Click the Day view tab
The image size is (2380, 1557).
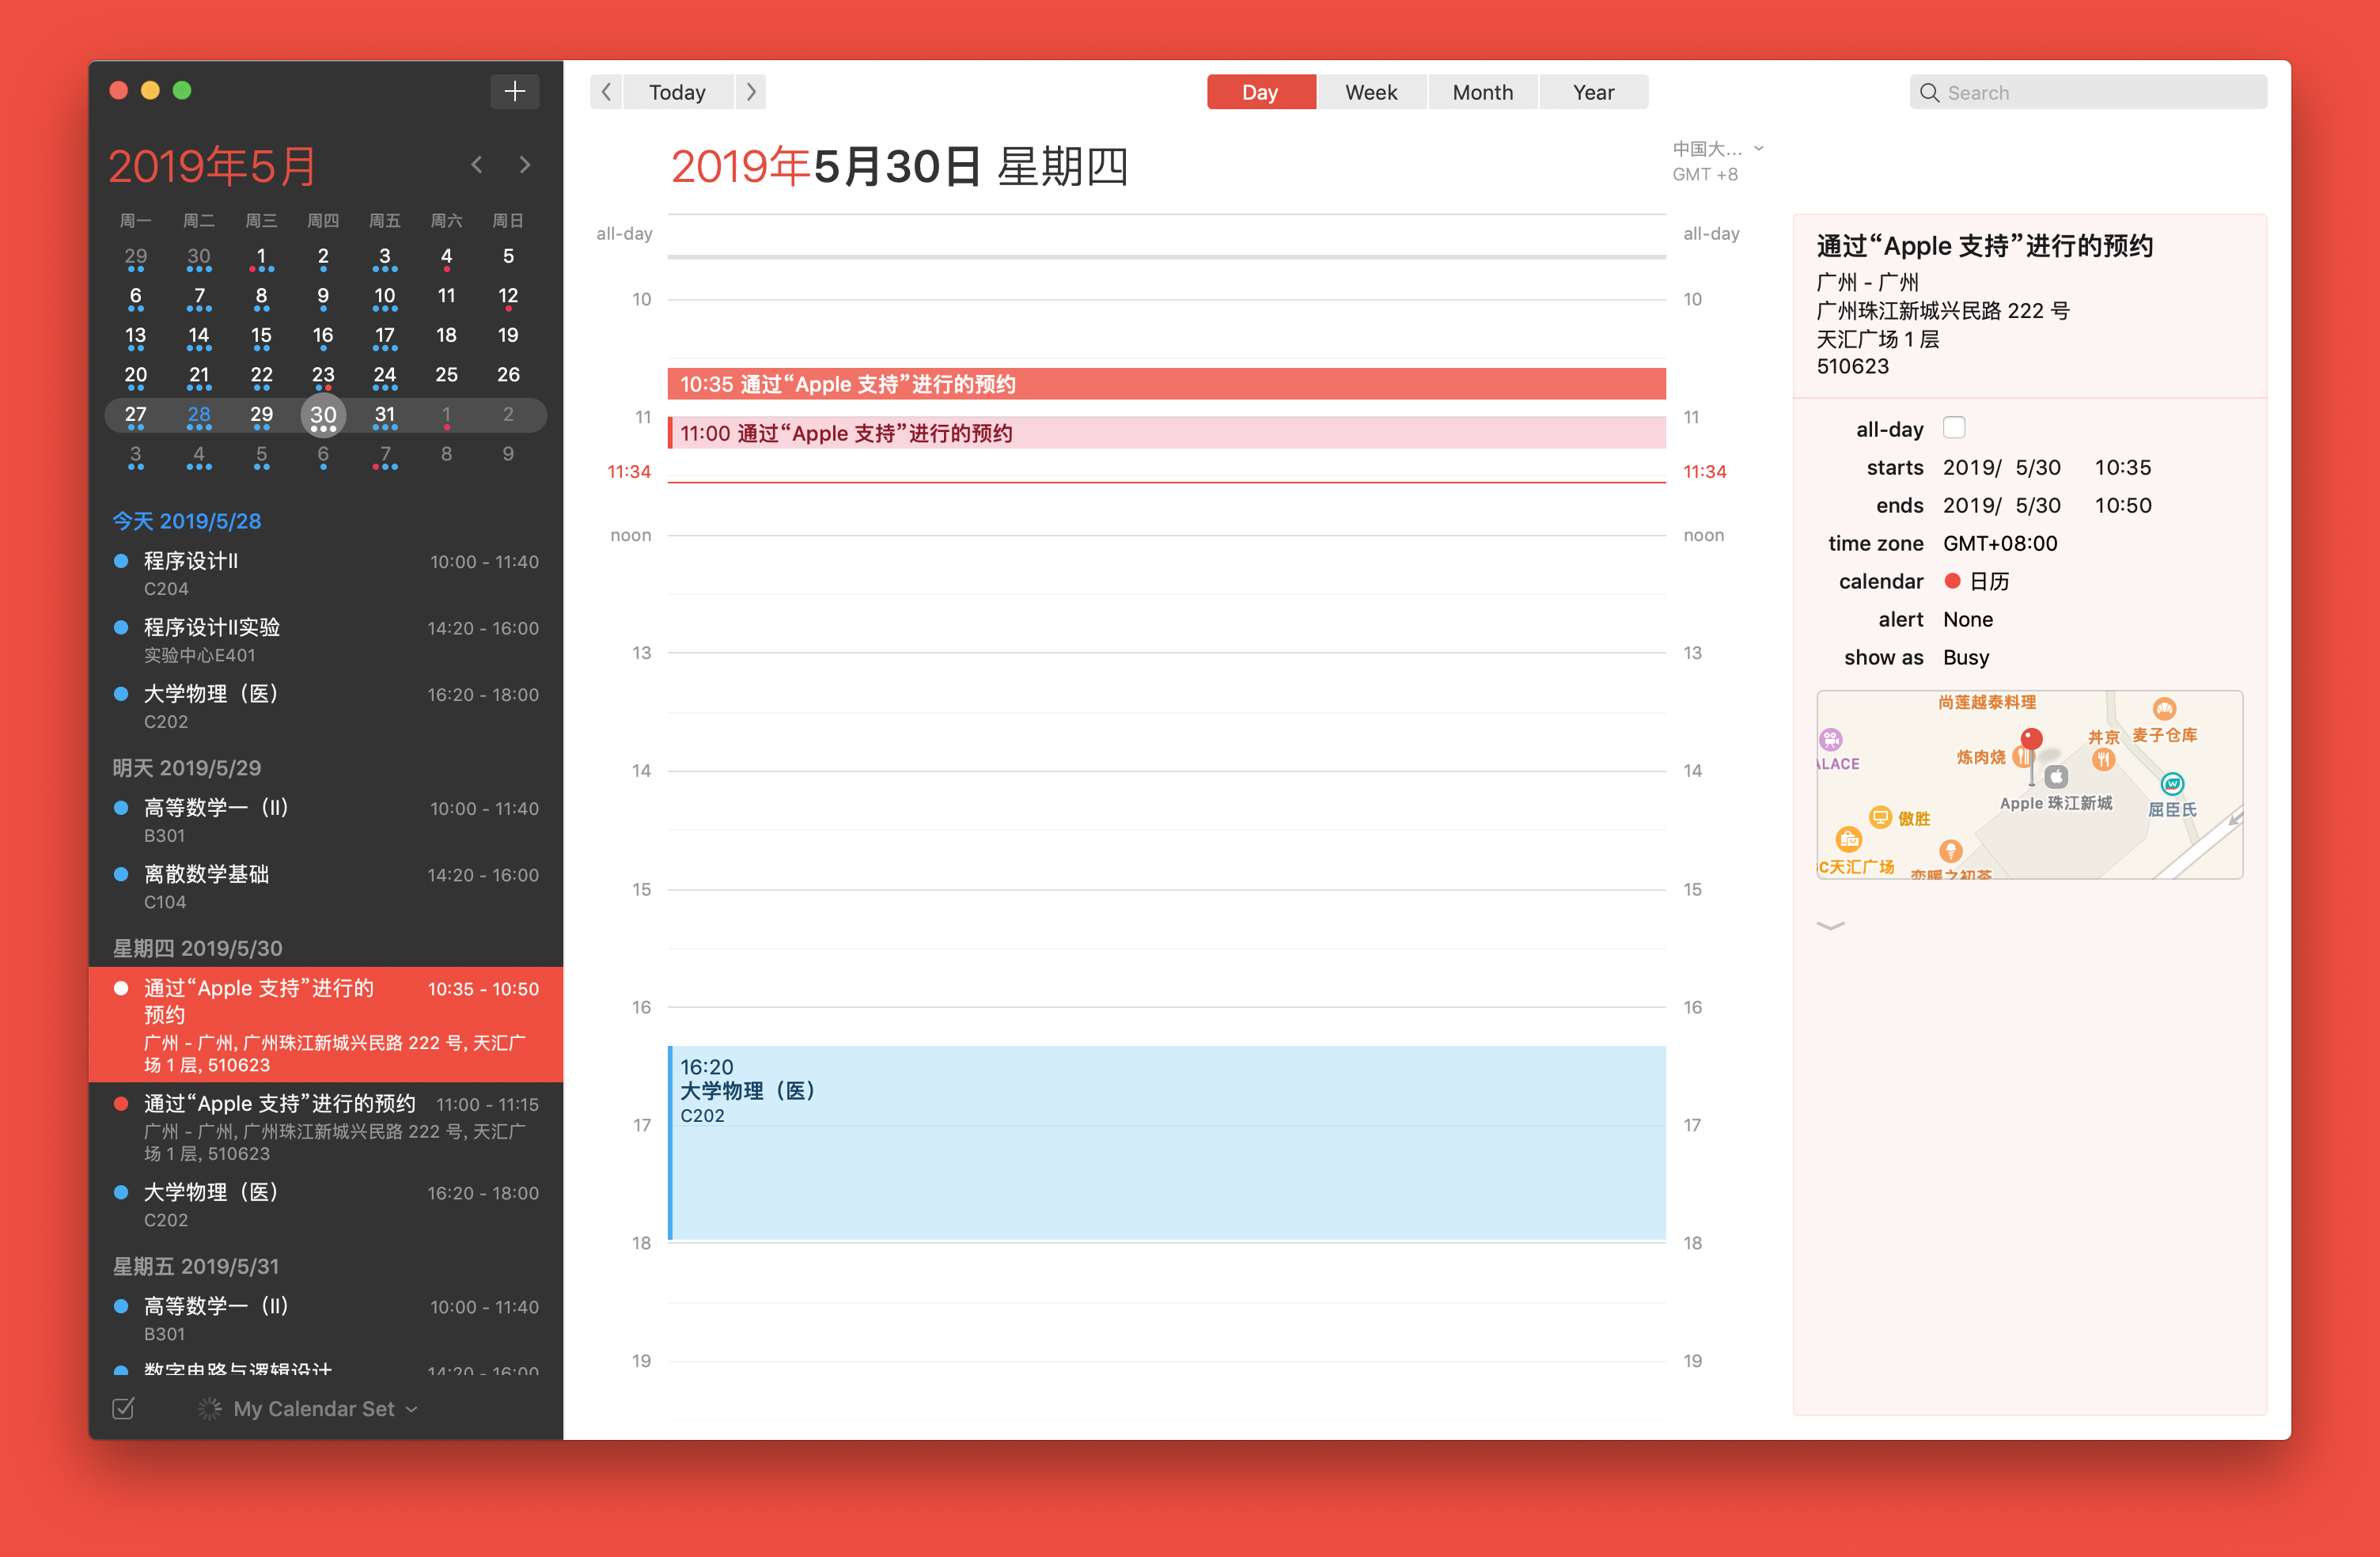click(1261, 90)
